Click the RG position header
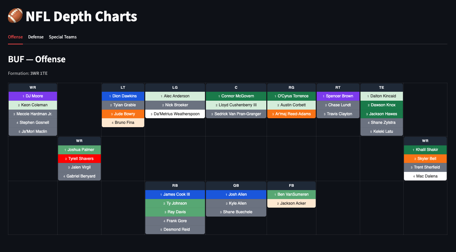 (292, 88)
